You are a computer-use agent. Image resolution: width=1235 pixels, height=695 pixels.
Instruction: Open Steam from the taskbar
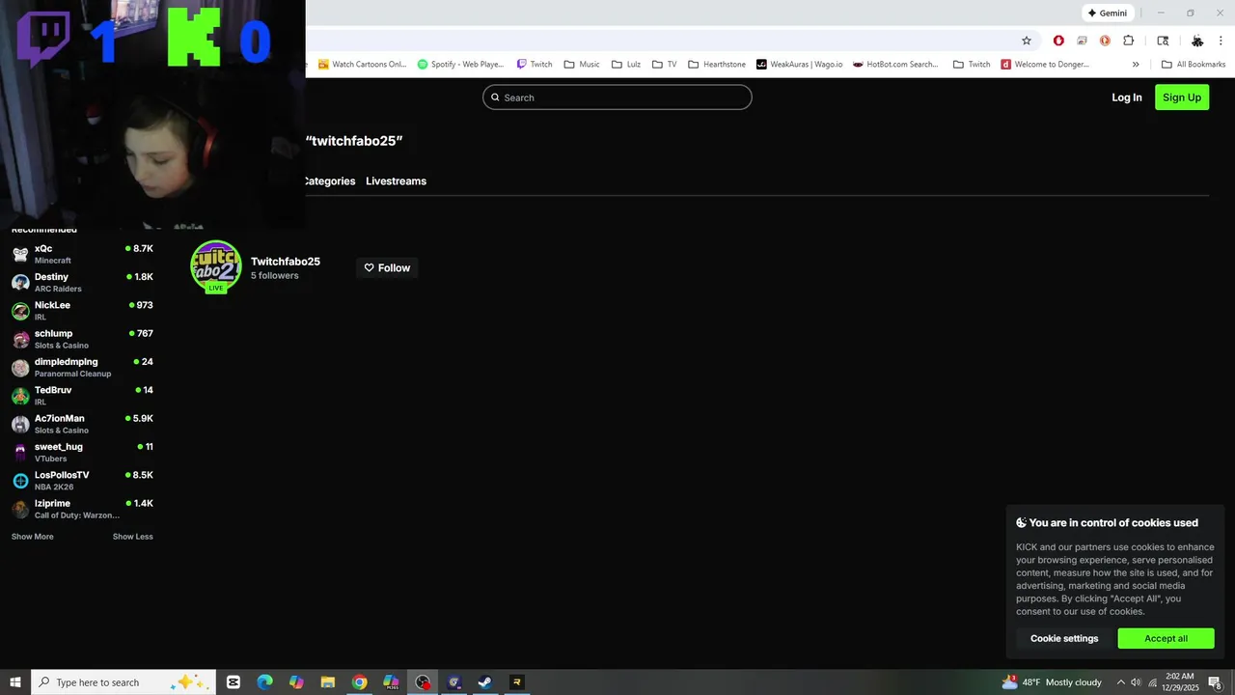click(485, 682)
